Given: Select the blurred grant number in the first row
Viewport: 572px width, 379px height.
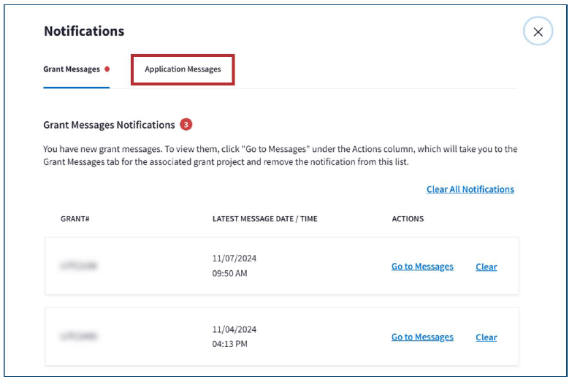Looking at the screenshot, I should click(79, 267).
